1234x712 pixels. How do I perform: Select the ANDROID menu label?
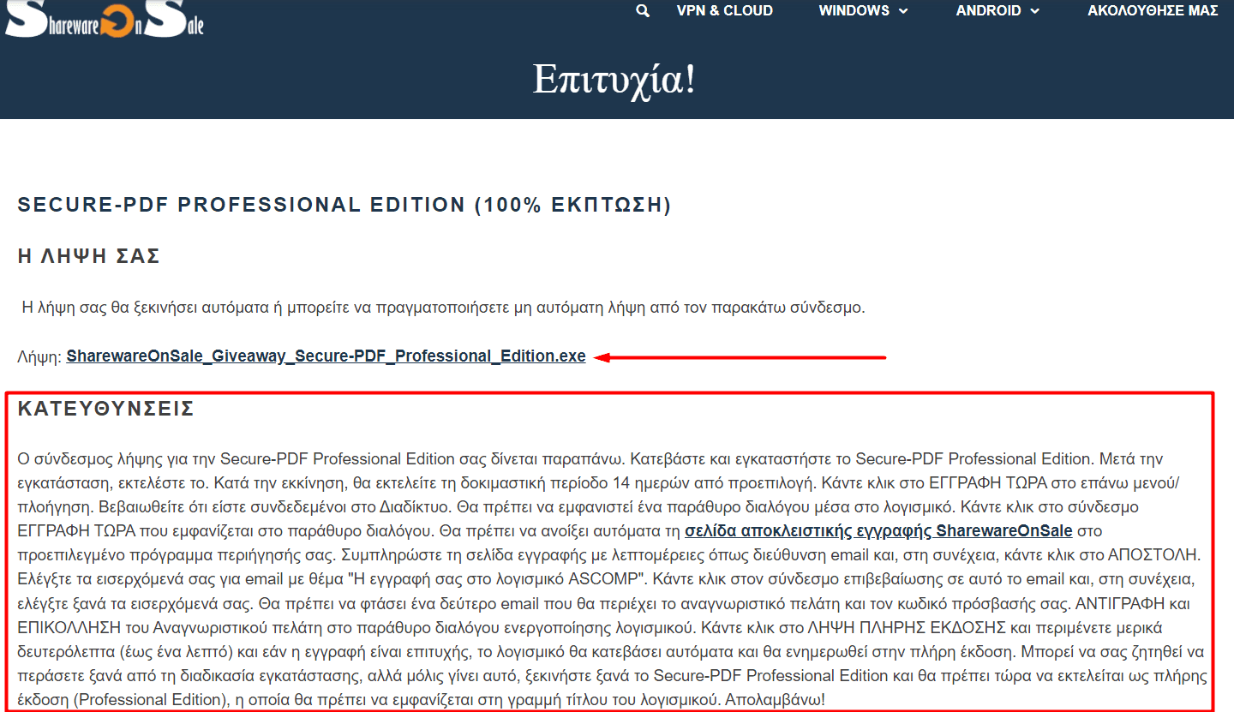coord(989,11)
